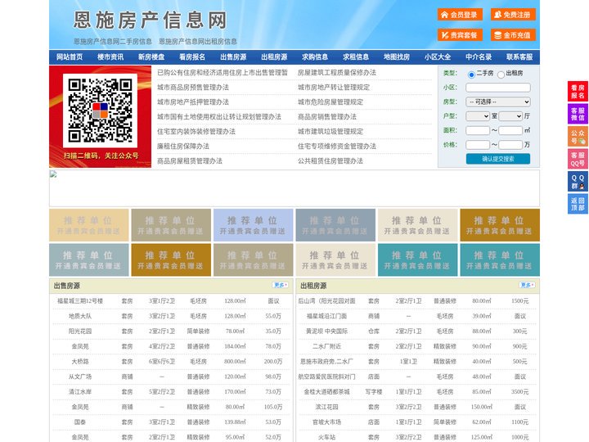
Task: Open the 金币充值 button
Action: 513,35
